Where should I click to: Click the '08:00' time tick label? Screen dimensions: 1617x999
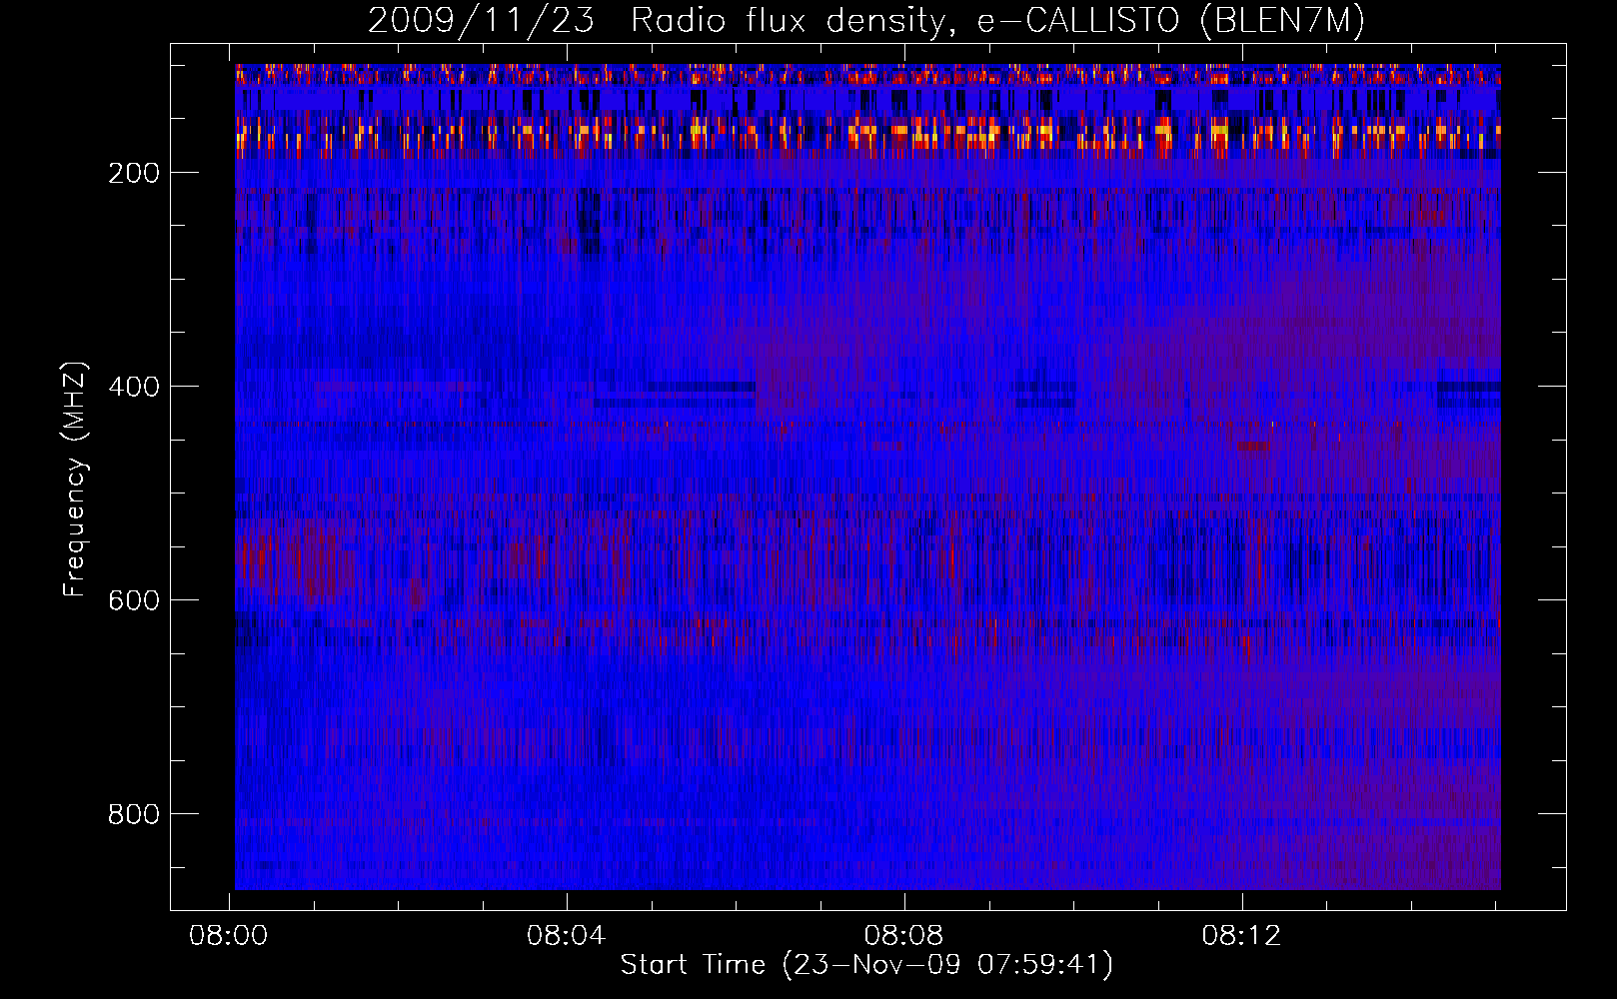coord(229,936)
